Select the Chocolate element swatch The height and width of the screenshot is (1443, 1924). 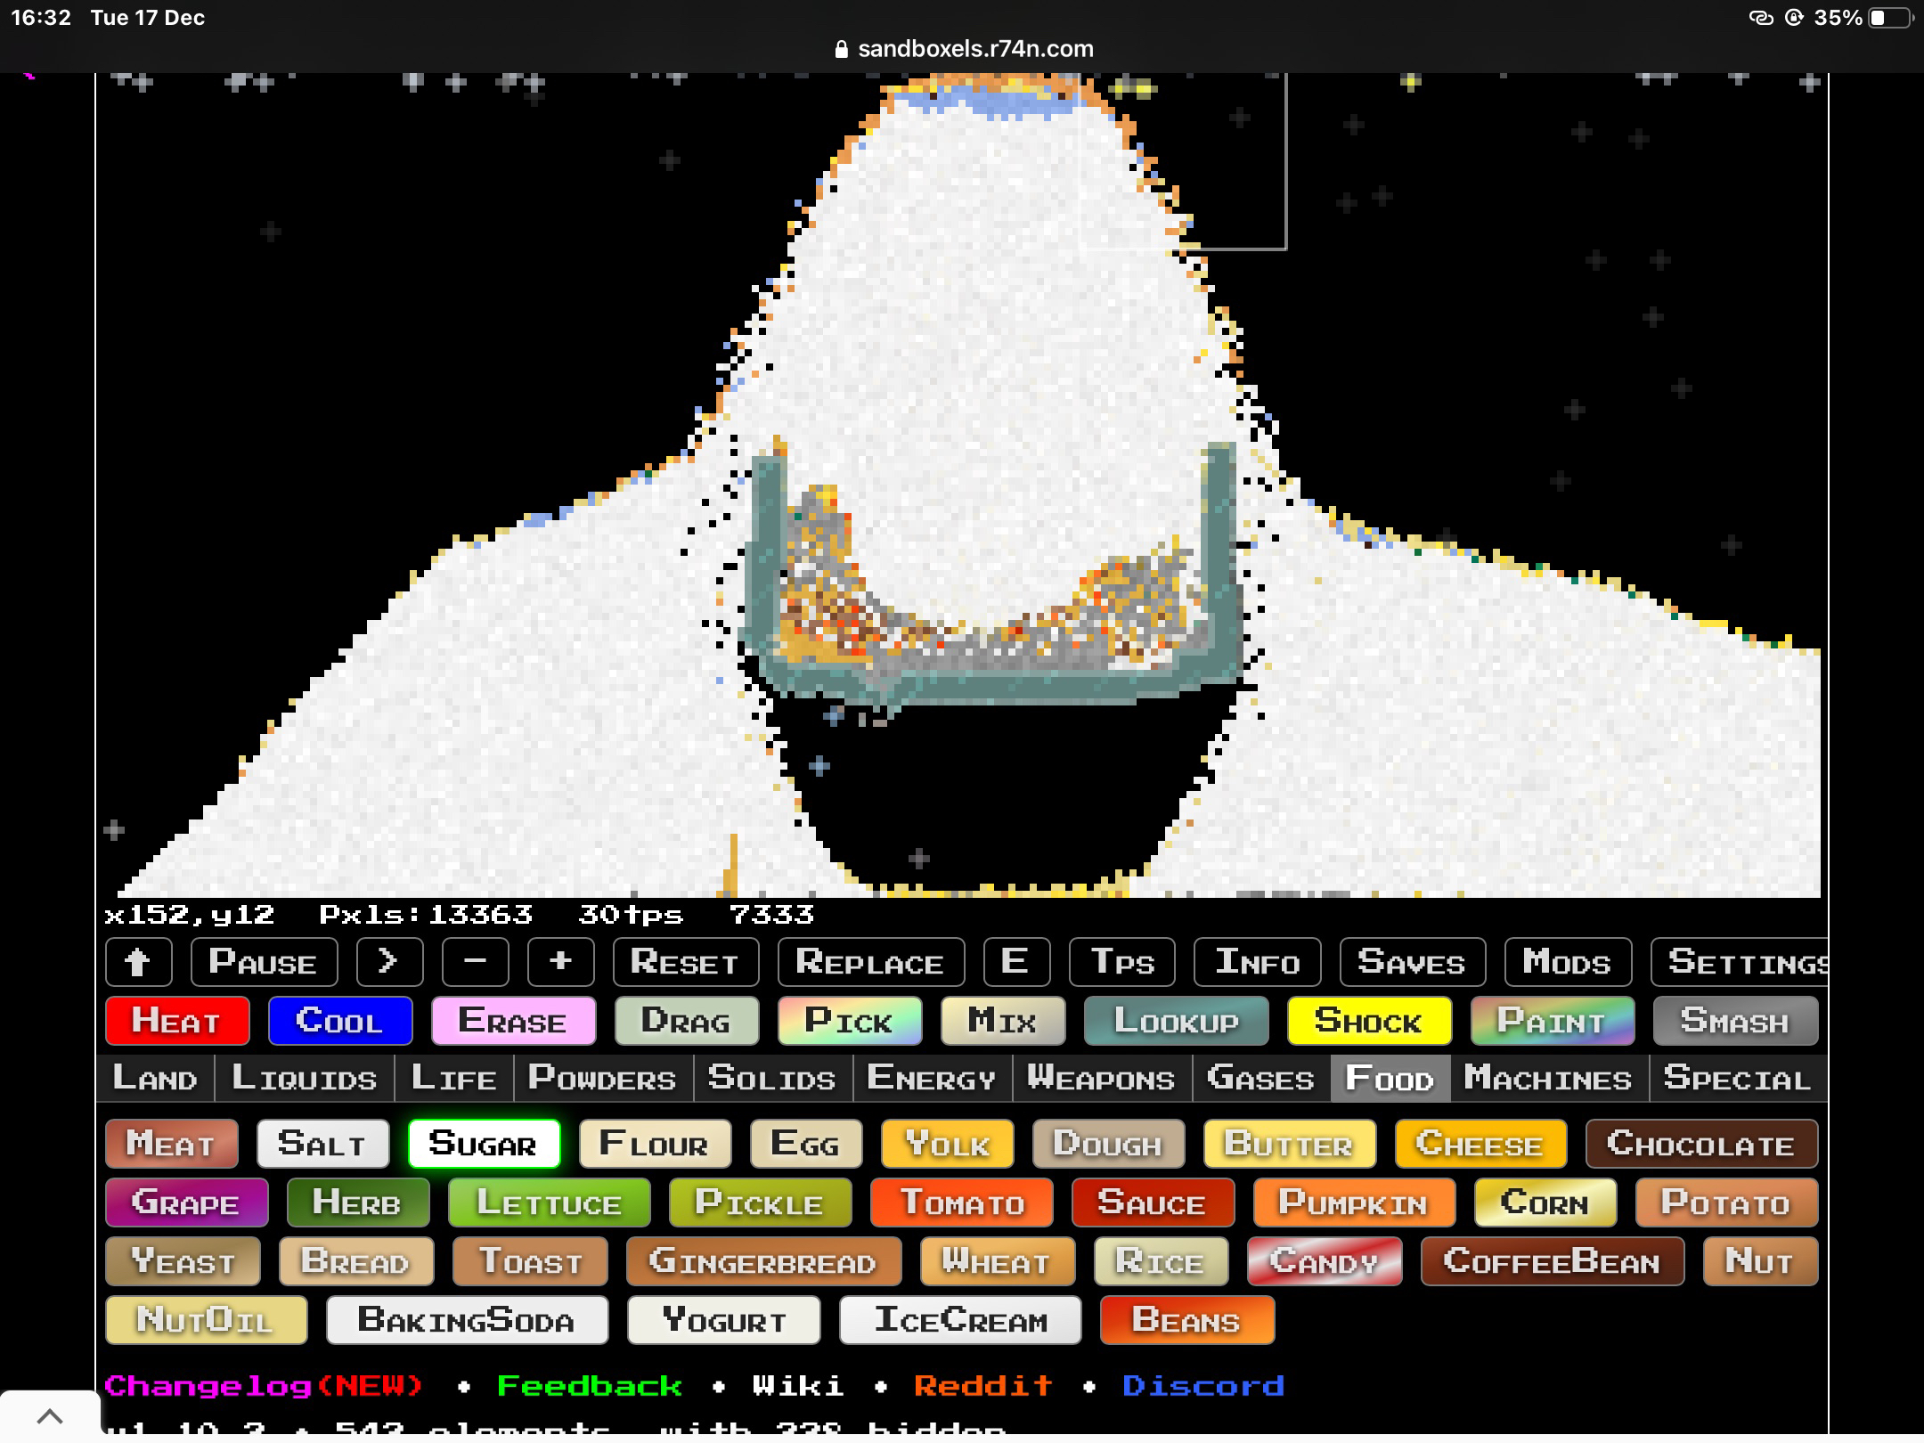[x=1700, y=1144]
